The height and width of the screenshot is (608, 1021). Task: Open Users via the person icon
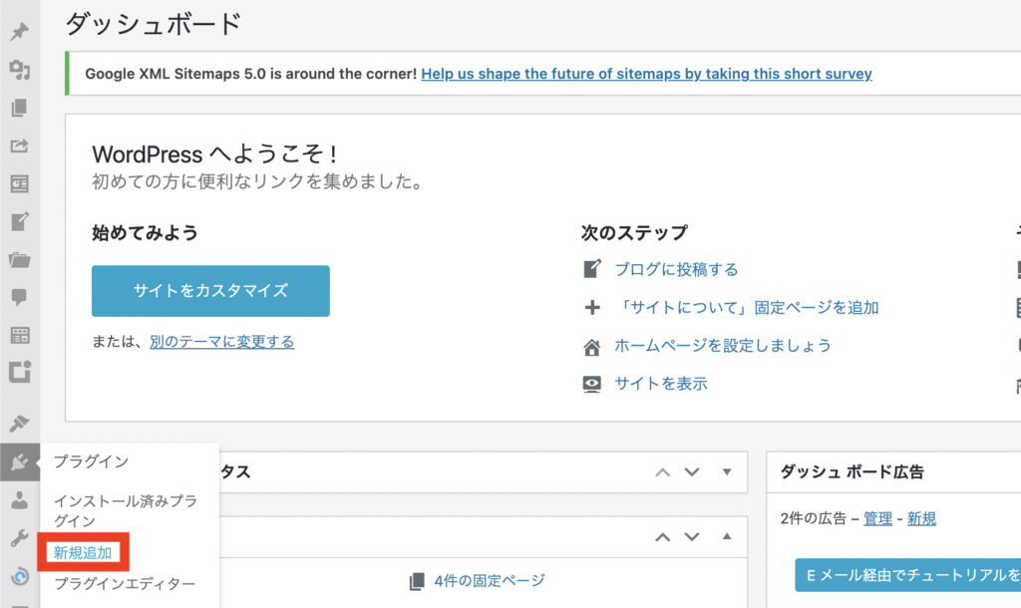20,500
